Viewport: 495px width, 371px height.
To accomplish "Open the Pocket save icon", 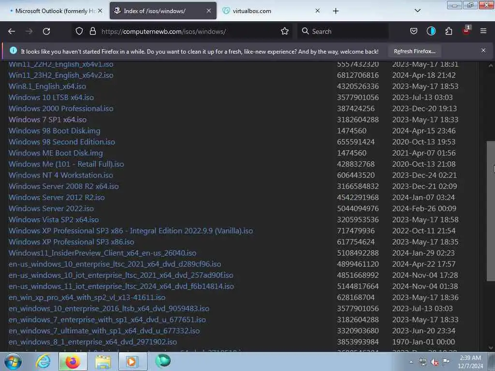I will (414, 31).
